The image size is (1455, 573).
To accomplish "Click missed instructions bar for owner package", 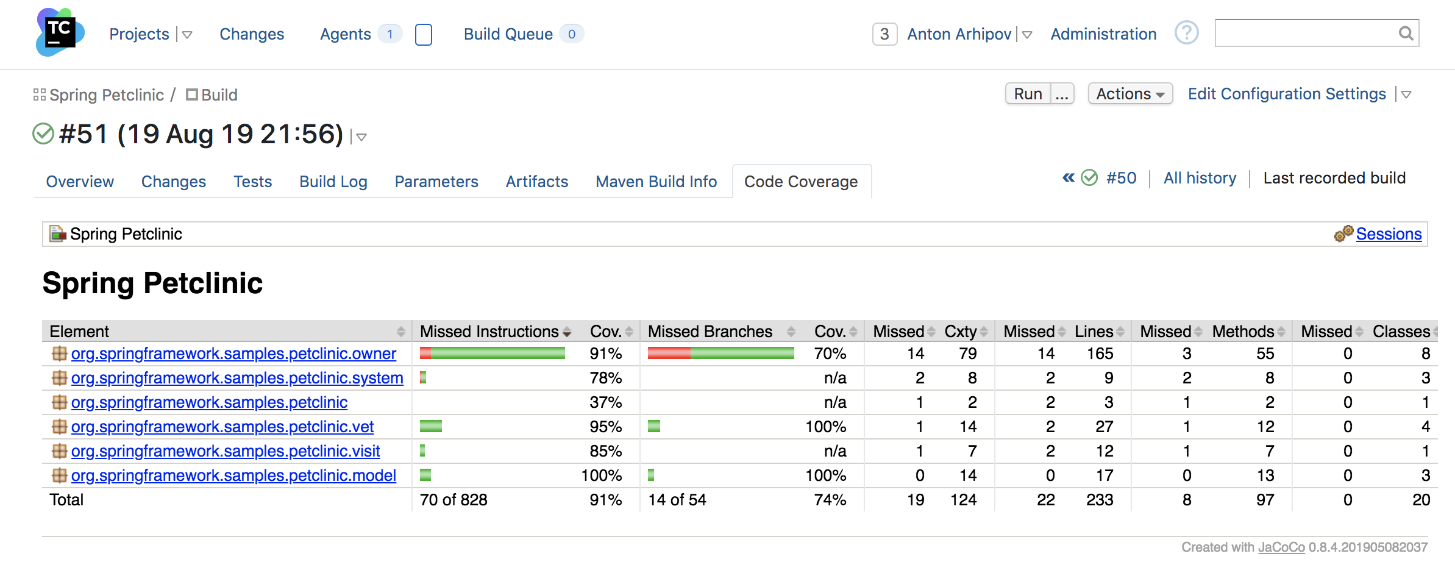I will click(x=493, y=353).
